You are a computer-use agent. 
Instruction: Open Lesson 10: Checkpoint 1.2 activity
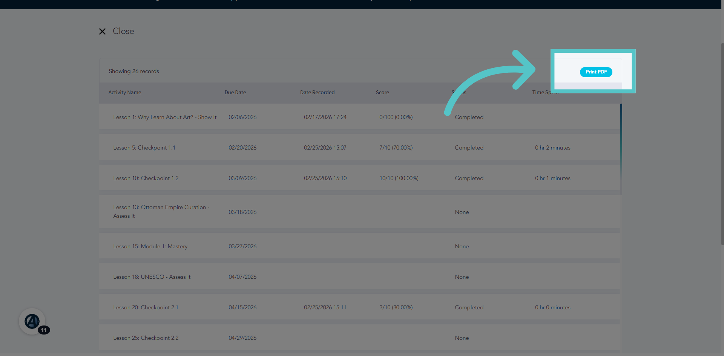click(360, 178)
